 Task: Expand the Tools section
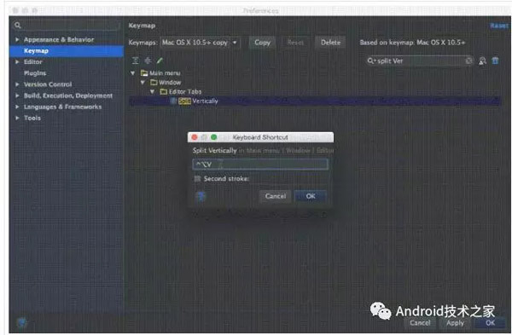tap(17, 118)
